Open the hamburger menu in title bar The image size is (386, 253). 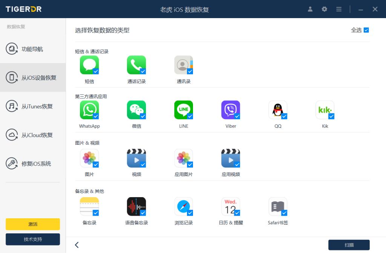tap(339, 9)
